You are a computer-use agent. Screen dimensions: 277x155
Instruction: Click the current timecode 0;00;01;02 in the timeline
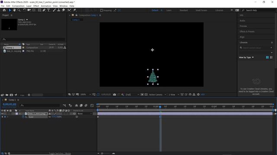pyautogui.click(x=10, y=104)
